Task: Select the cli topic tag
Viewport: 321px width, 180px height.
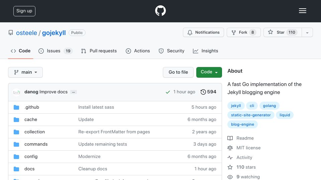Action: coord(252,106)
